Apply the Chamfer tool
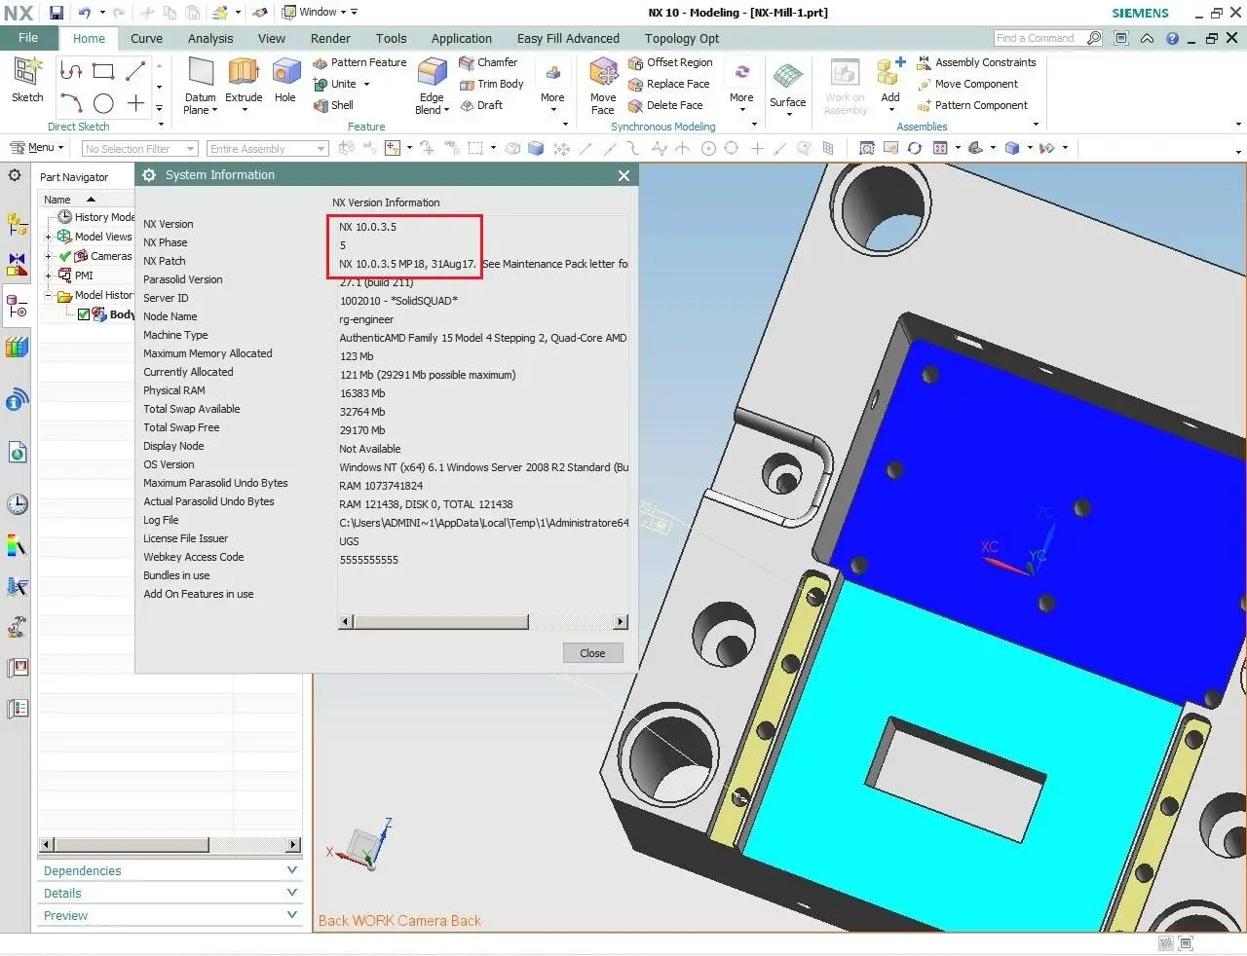 coord(488,62)
